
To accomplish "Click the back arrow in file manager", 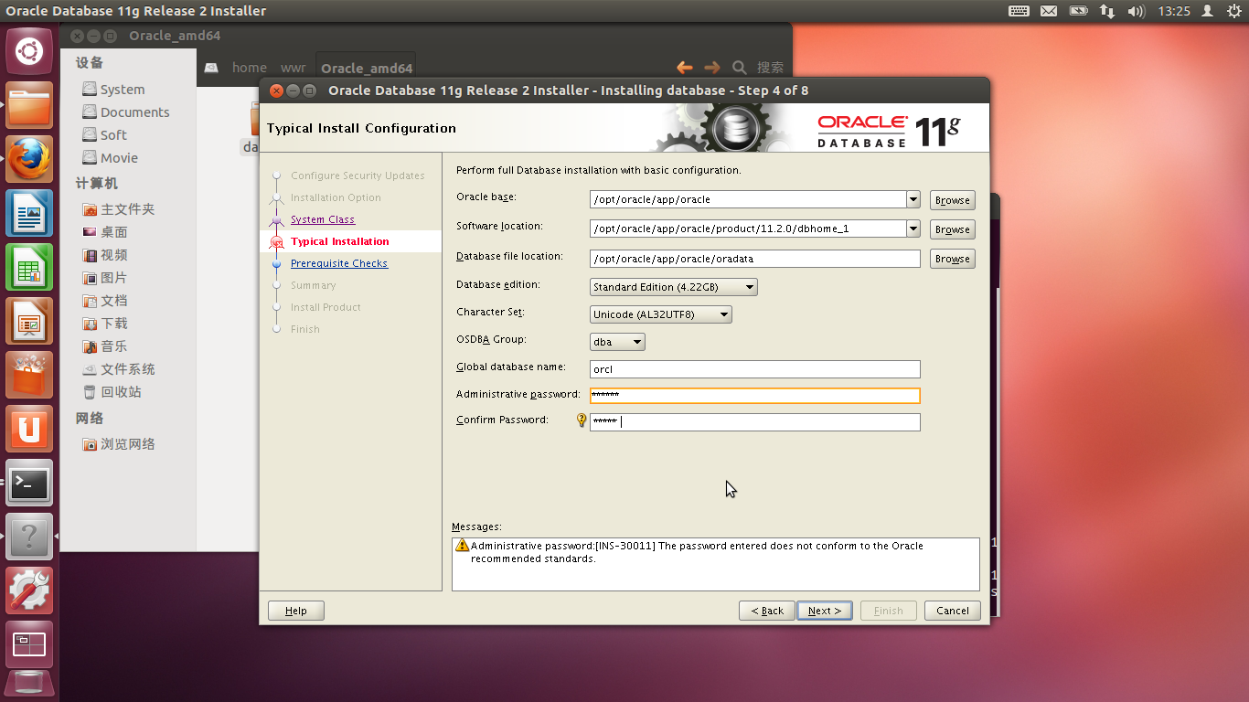I will click(684, 67).
